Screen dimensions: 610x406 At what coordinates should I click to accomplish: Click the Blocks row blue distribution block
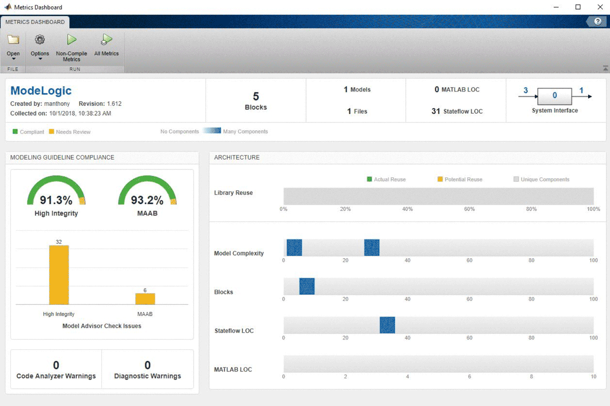click(x=307, y=287)
